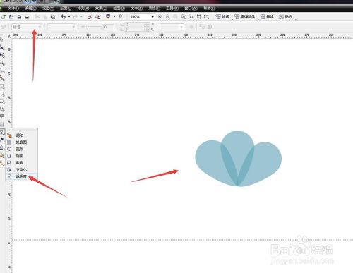Click the Zoom to page width icon
Screen dimensions: 353x273
click(199, 17)
